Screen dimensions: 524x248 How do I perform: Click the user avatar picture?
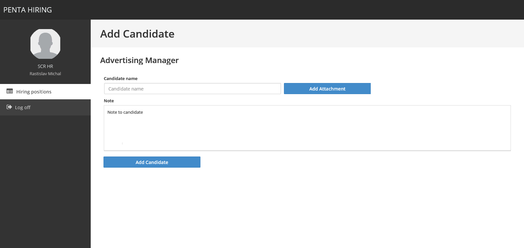[x=45, y=44]
